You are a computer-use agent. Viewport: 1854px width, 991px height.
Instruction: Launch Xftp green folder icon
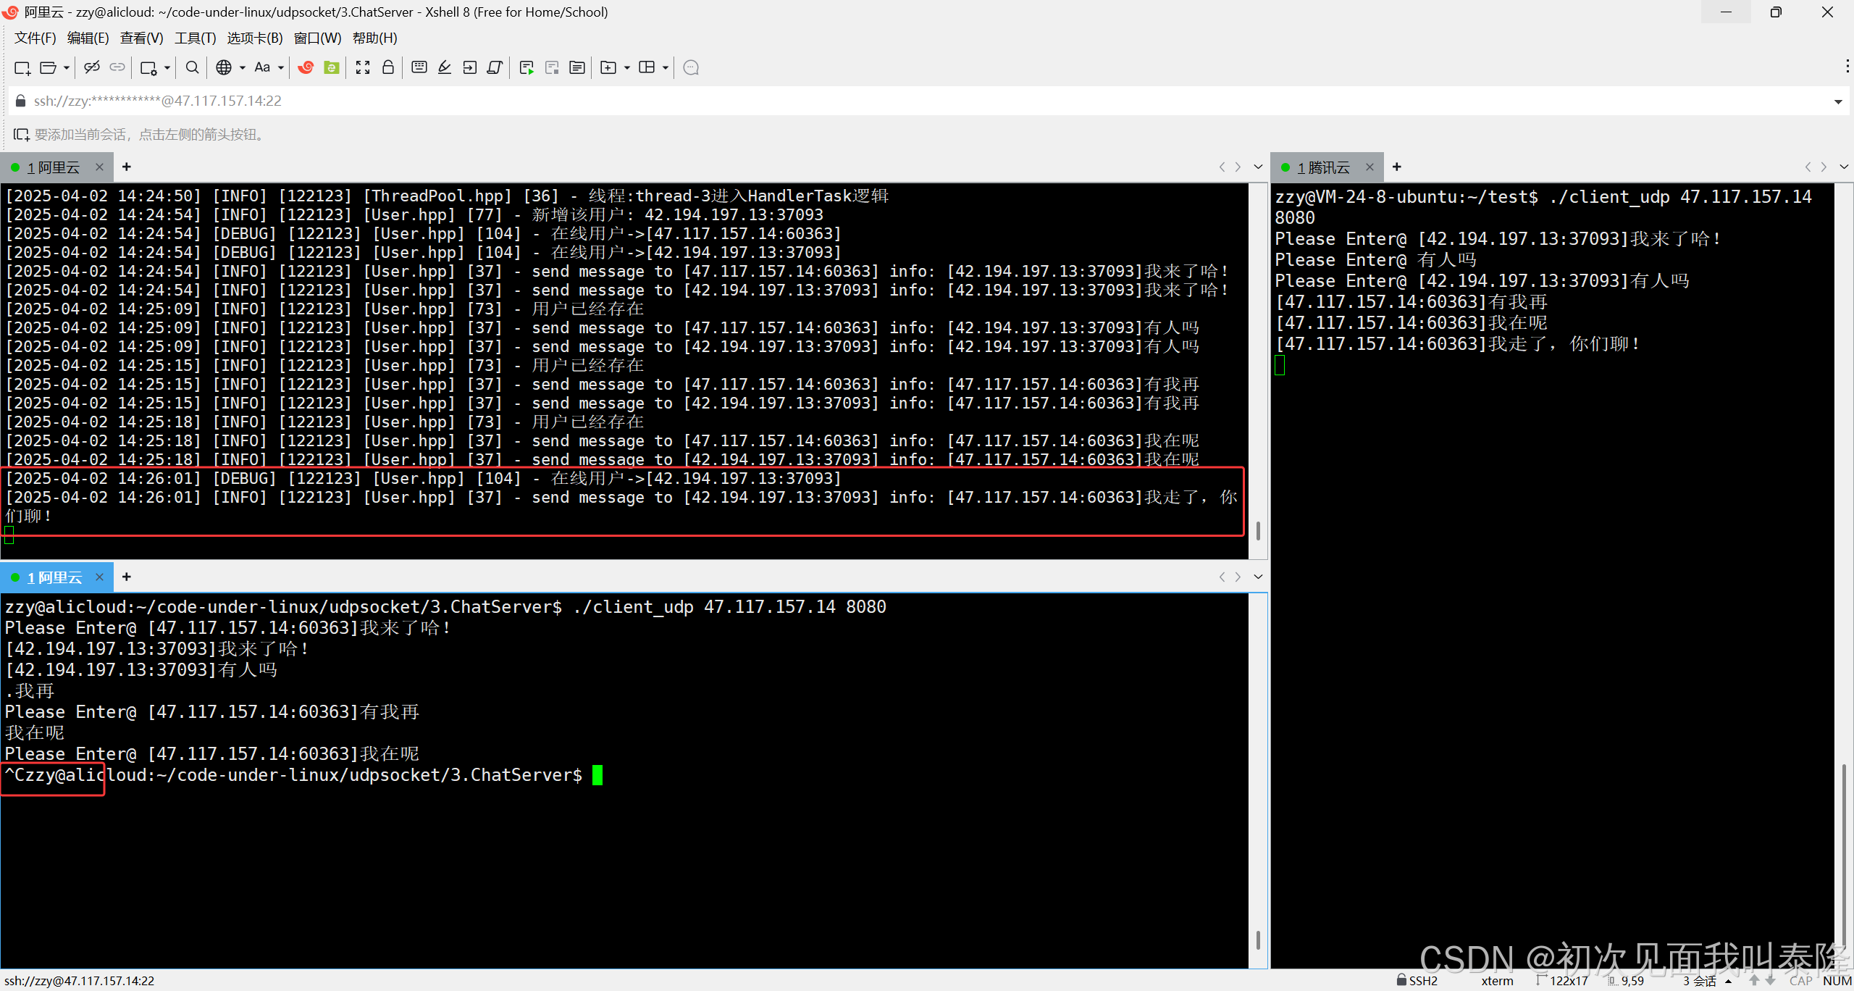point(332,67)
